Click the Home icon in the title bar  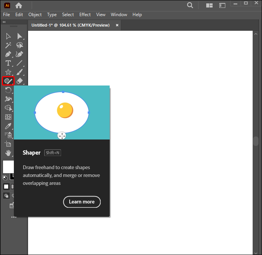point(19,5)
